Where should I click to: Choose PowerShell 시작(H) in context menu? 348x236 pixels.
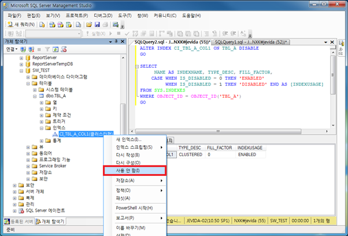click(134, 208)
